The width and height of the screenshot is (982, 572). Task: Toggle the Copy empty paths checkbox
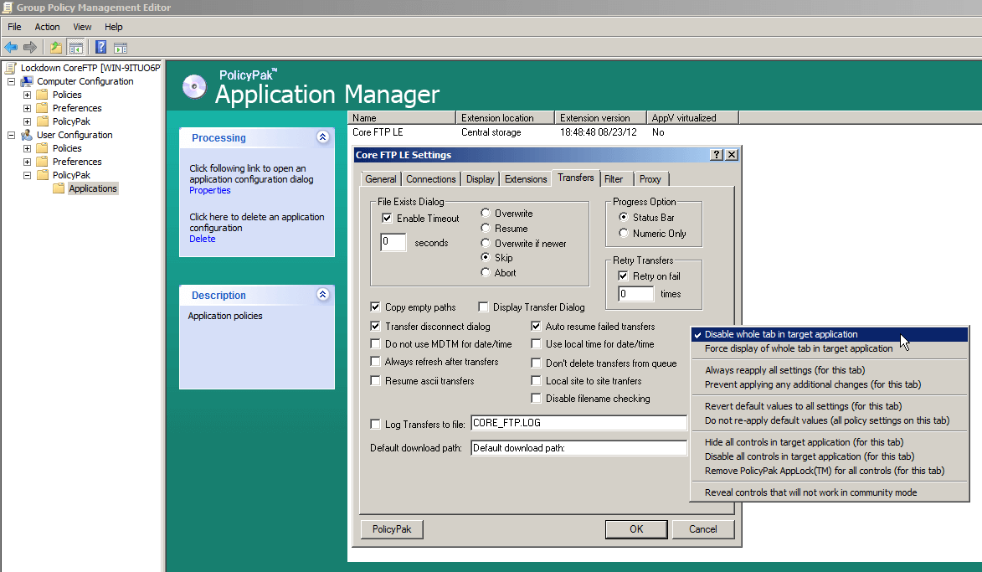click(x=375, y=307)
